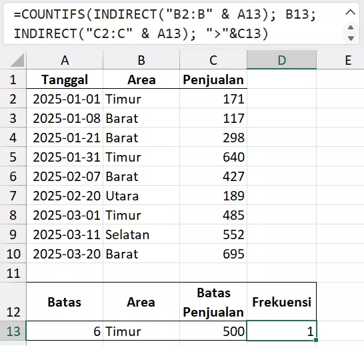
Task: Click the date cell 2025-02-20
Action: click(x=65, y=196)
